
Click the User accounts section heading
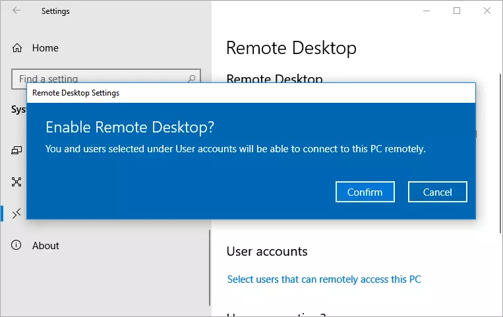pyautogui.click(x=267, y=251)
